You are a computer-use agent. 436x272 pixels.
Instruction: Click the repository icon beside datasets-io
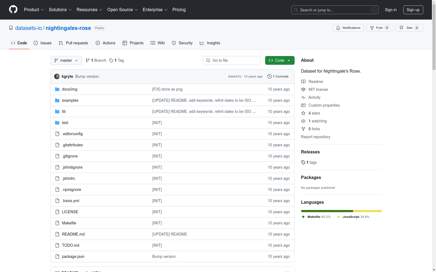11,28
